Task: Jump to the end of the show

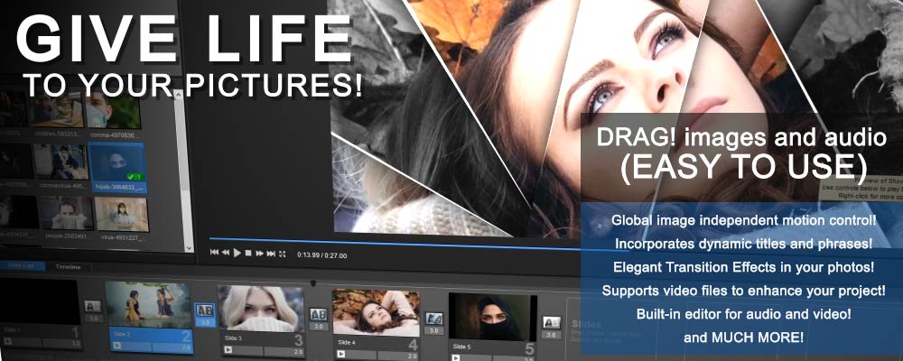Action: pyautogui.click(x=271, y=254)
